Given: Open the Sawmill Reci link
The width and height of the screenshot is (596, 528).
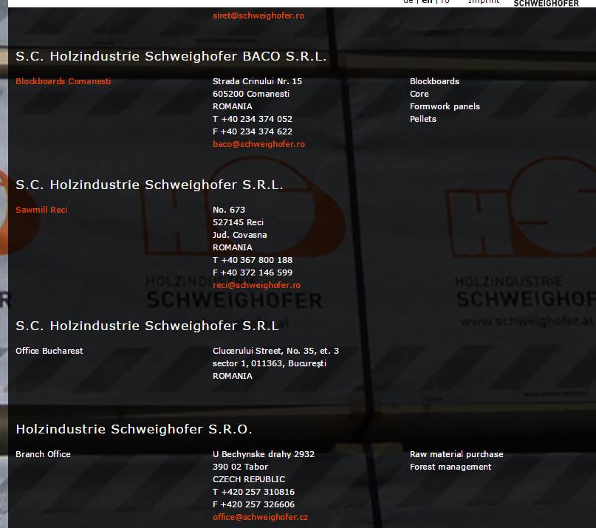Looking at the screenshot, I should point(41,210).
